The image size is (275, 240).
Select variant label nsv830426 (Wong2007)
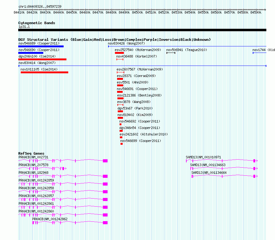(126, 43)
